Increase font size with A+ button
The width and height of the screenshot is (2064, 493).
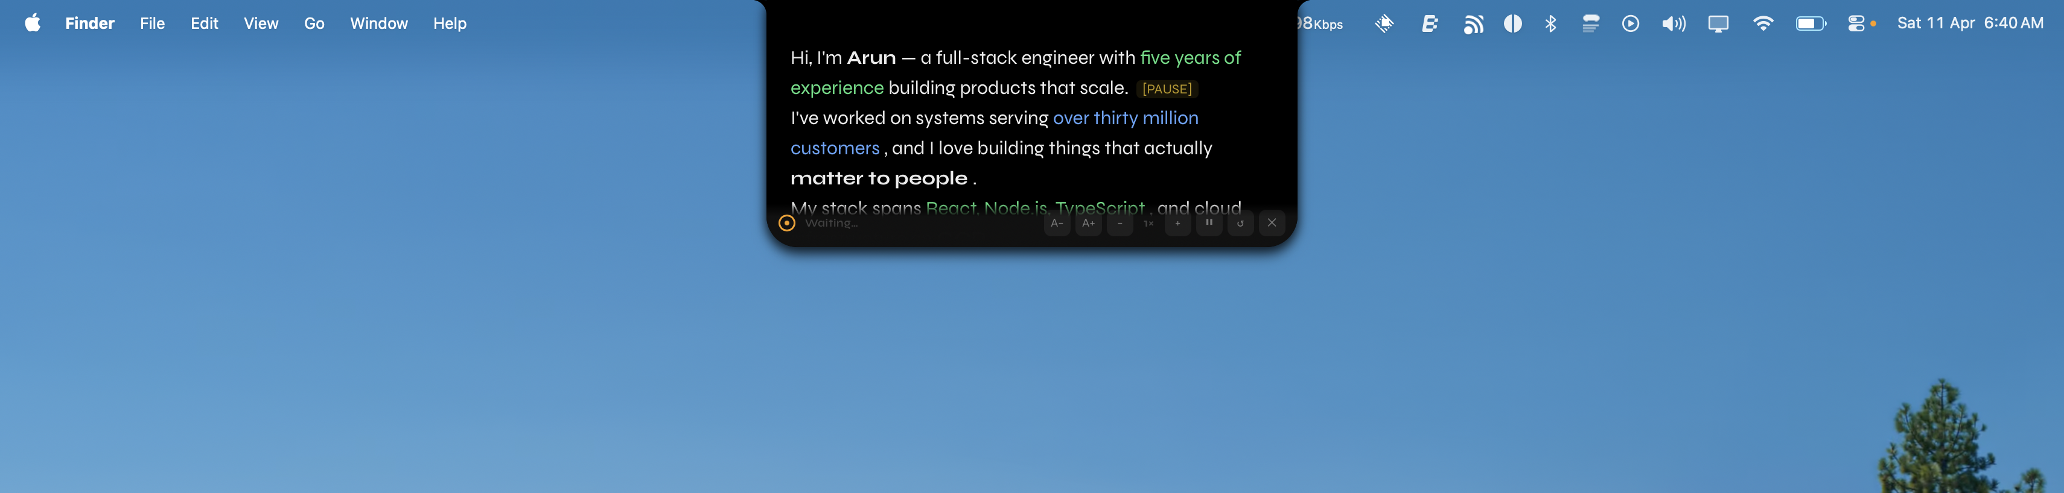tap(1088, 223)
